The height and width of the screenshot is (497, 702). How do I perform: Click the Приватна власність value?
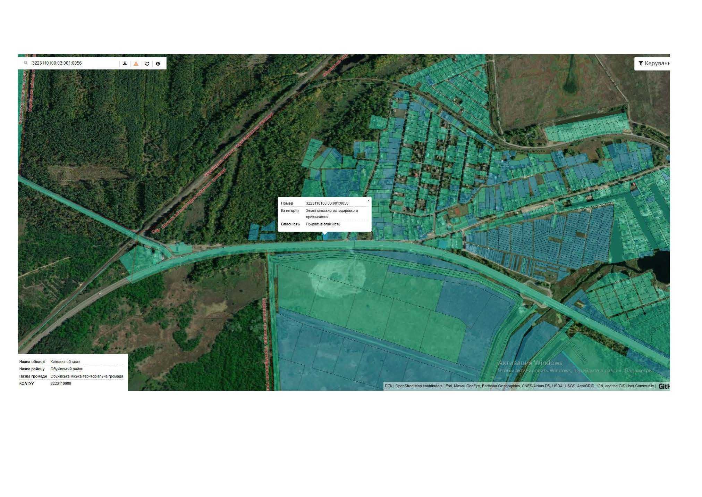(323, 224)
